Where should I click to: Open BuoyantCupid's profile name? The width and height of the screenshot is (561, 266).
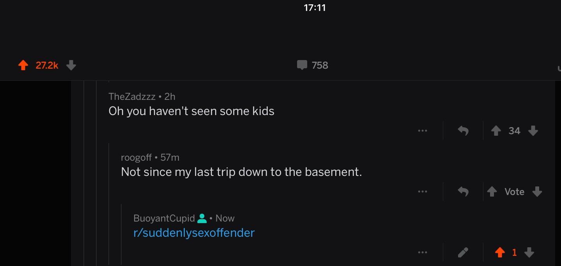pyautogui.click(x=164, y=218)
